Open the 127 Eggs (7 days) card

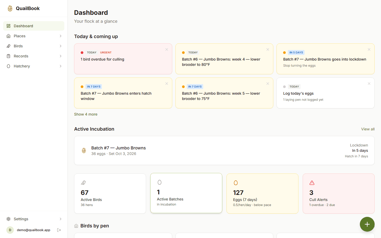(x=262, y=194)
